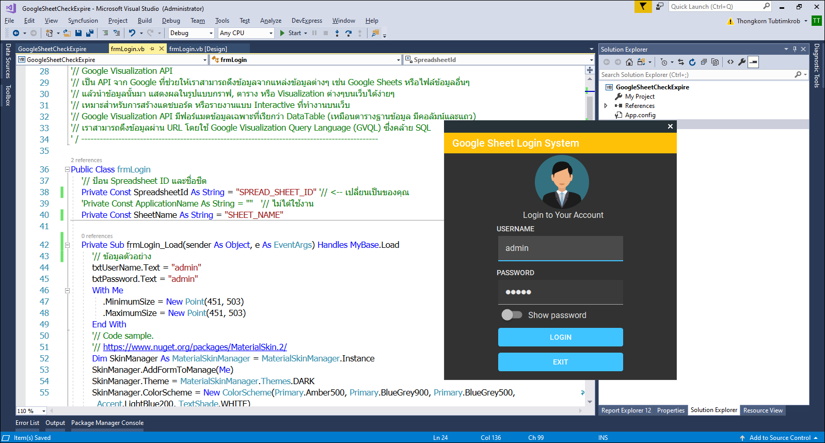The width and height of the screenshot is (825, 443).
Task: Click the Preview Selected Items icon
Action: tap(753, 62)
